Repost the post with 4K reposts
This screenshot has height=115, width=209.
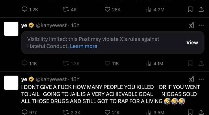[x=66, y=9]
